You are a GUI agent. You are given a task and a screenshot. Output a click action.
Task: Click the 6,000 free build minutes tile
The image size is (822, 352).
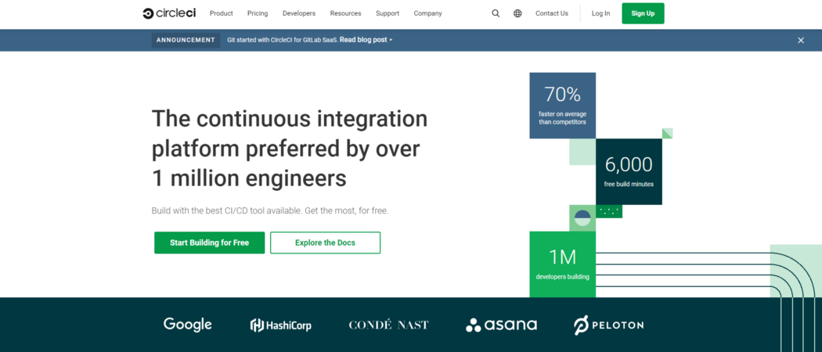(x=629, y=172)
